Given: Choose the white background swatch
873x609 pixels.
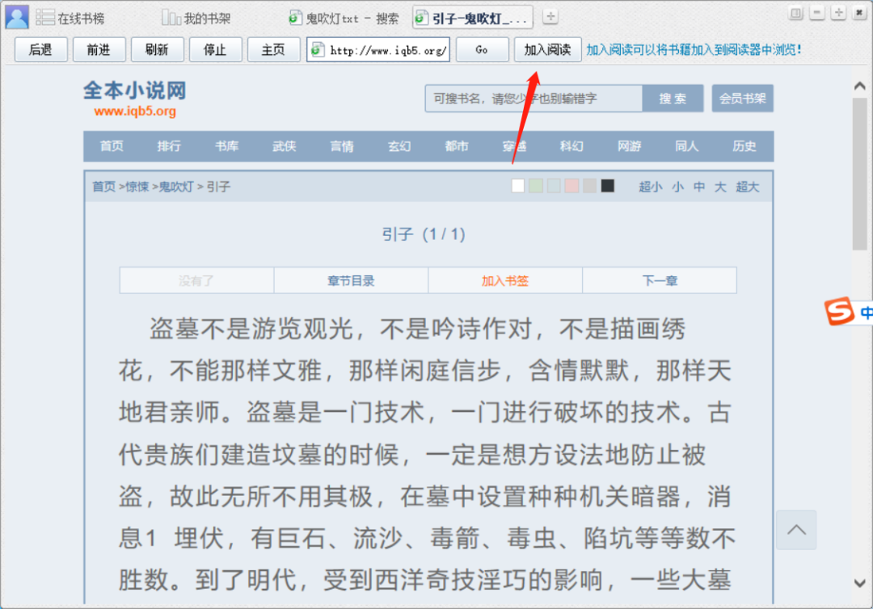Looking at the screenshot, I should click(518, 186).
